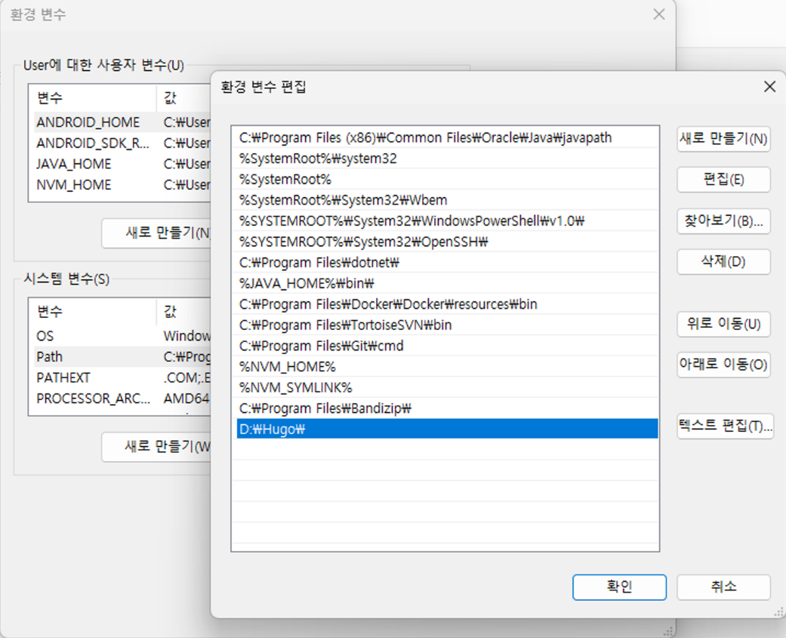Delete entry with 삭제(D) button
786x638 pixels.
pyautogui.click(x=723, y=262)
